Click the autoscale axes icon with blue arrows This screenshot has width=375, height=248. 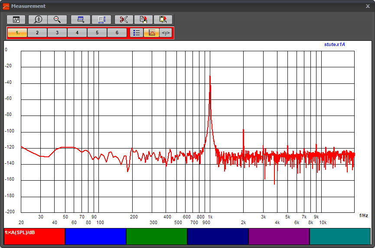pyautogui.click(x=101, y=20)
